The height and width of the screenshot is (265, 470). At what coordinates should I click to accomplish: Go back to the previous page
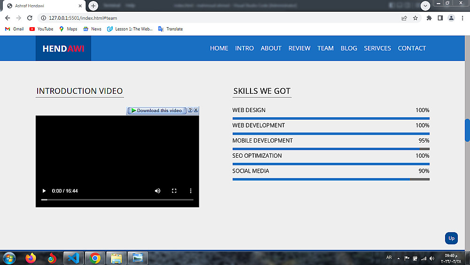[x=8, y=18]
